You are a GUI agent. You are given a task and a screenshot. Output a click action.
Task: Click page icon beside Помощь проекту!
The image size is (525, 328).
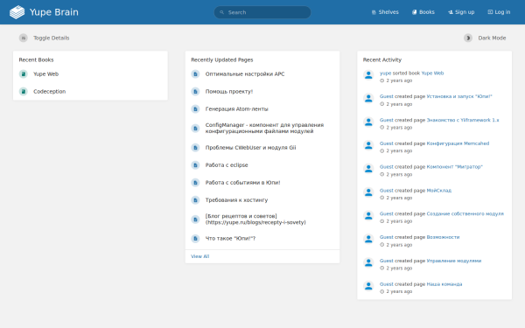pyautogui.click(x=195, y=91)
